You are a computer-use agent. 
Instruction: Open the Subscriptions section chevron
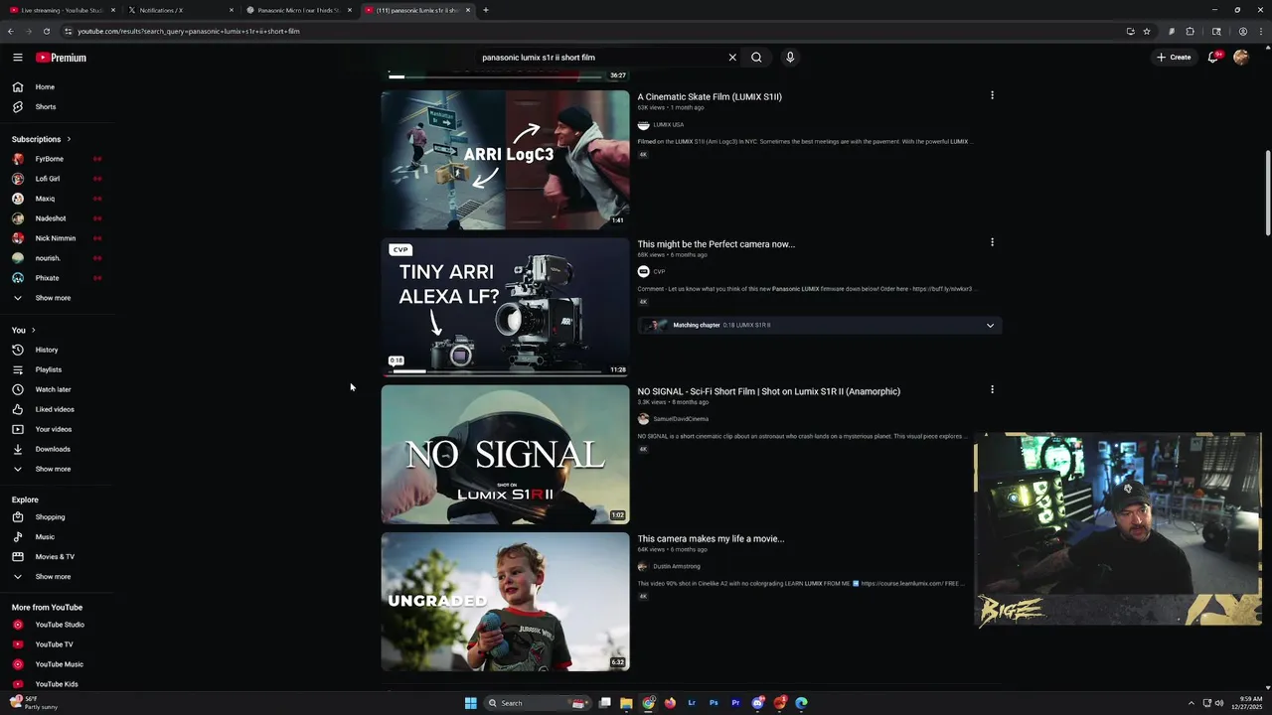click(69, 139)
